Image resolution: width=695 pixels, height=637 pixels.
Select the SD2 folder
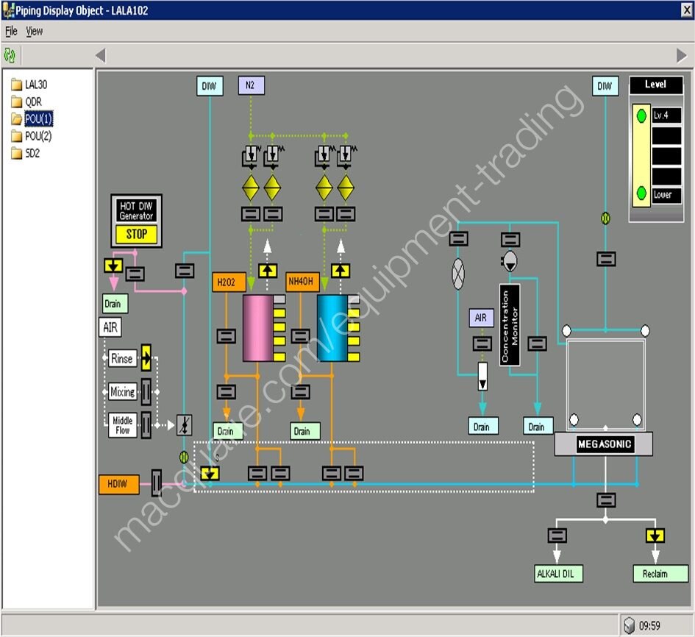tap(26, 153)
